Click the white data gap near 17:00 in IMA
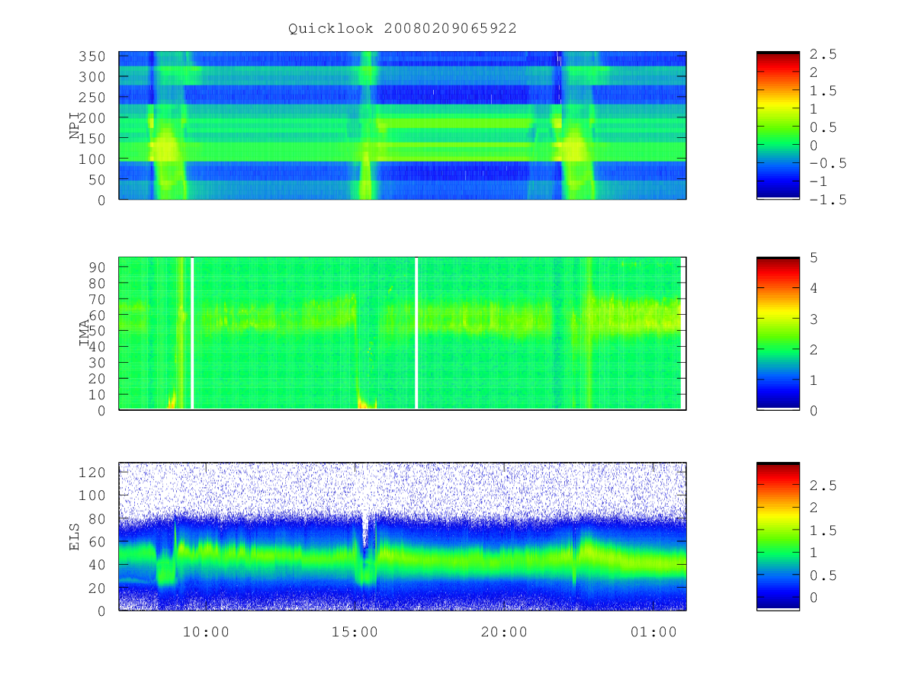Screen dimensions: 915x686 [416, 333]
